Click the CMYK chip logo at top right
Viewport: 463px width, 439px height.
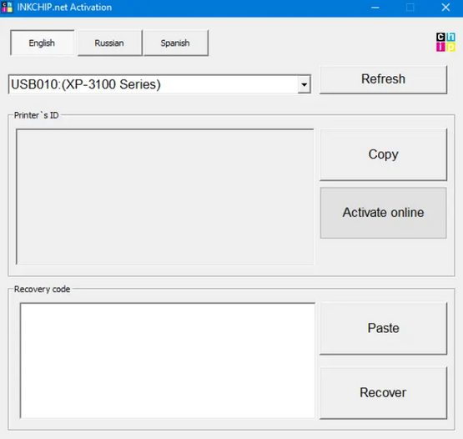coord(445,42)
